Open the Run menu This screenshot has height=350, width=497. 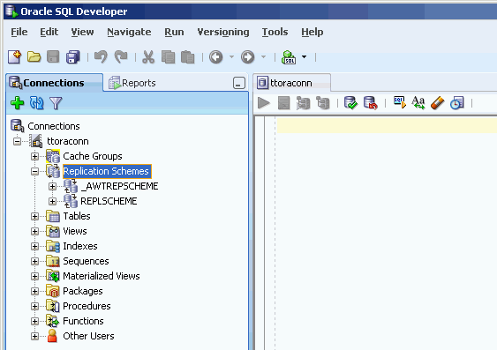click(174, 32)
